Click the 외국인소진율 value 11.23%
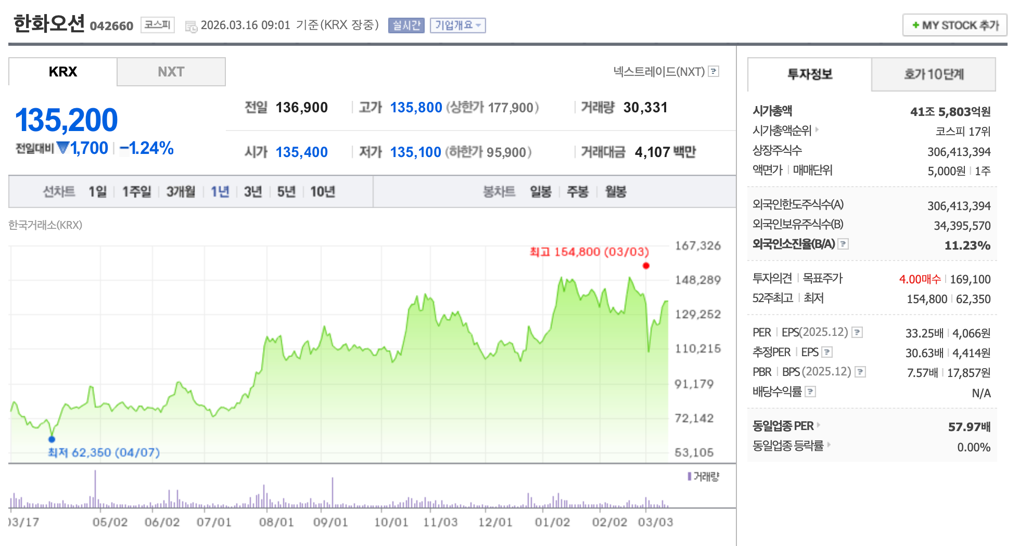This screenshot has height=546, width=1019. 967,245
